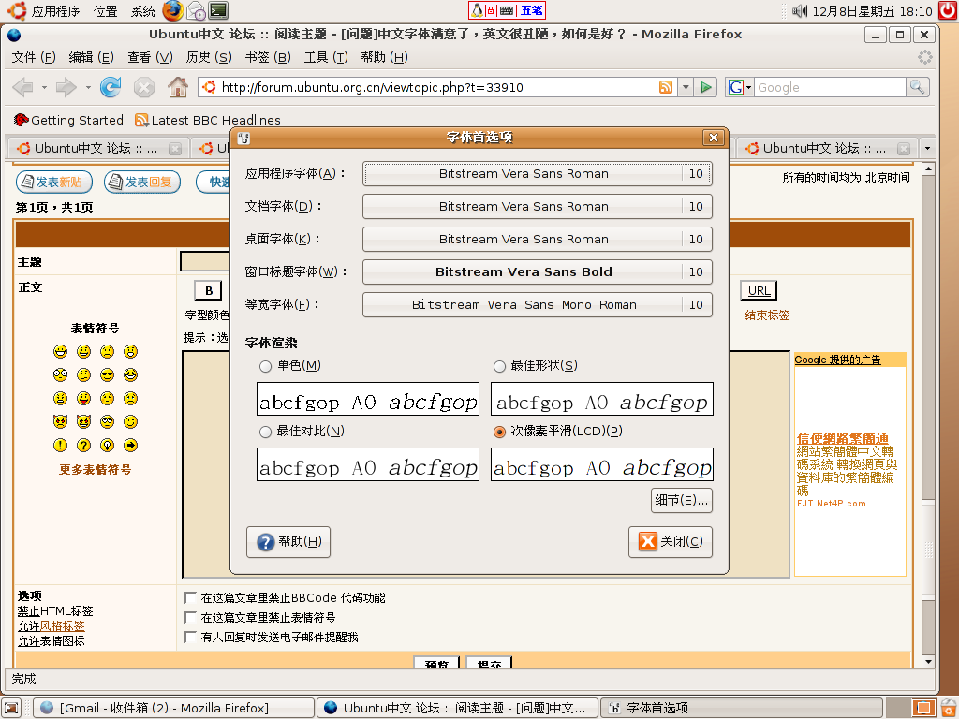Open the terminal icon in top panel
This screenshot has height=719, width=959.
218,10
